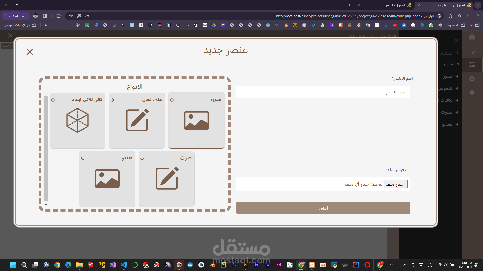
Task: Click the types list scrollbar down arrow
Action: (x=46, y=205)
